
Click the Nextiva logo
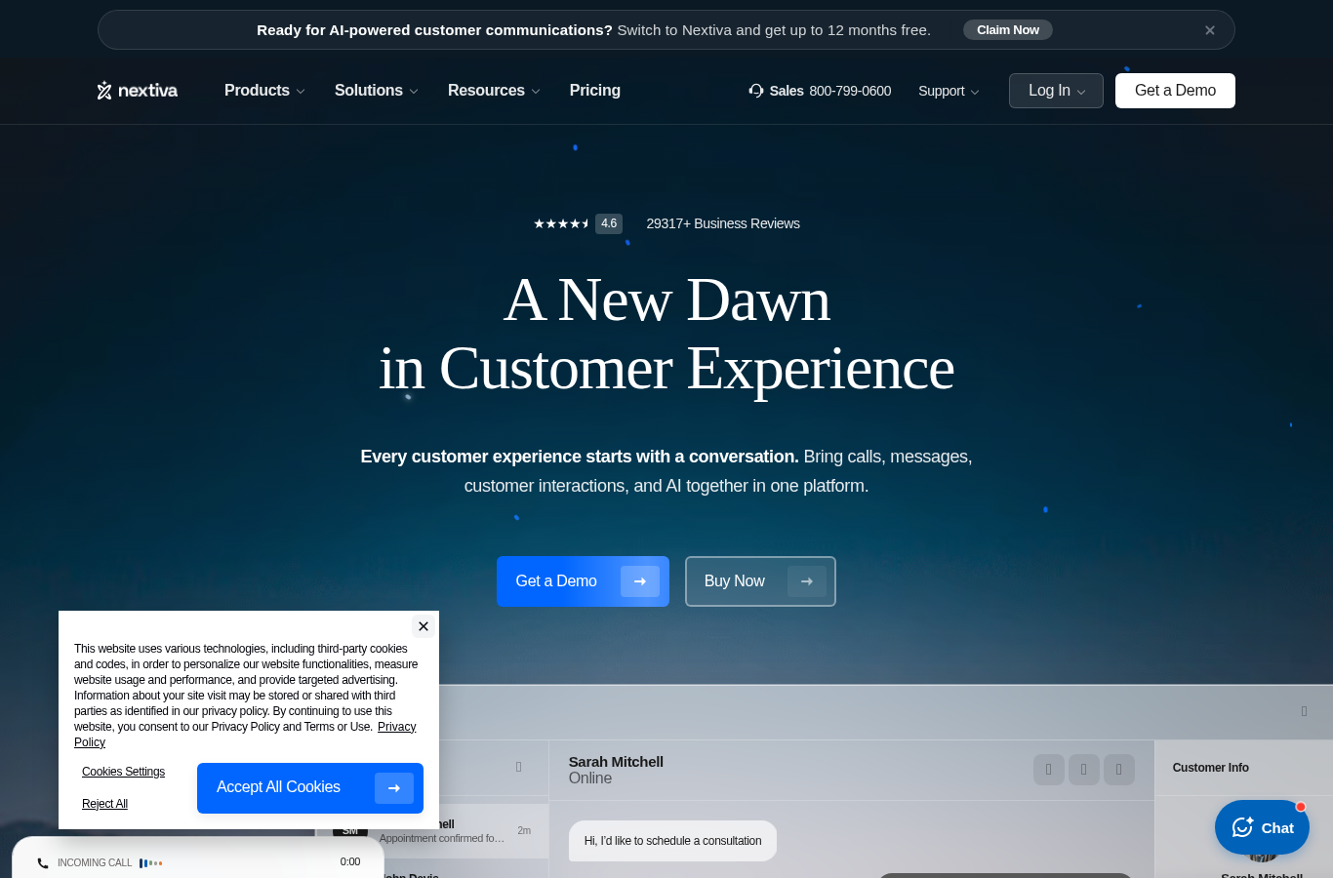click(x=138, y=91)
